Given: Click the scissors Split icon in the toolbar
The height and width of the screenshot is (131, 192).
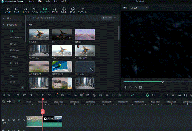Looking at the screenshot, I should (37, 95).
